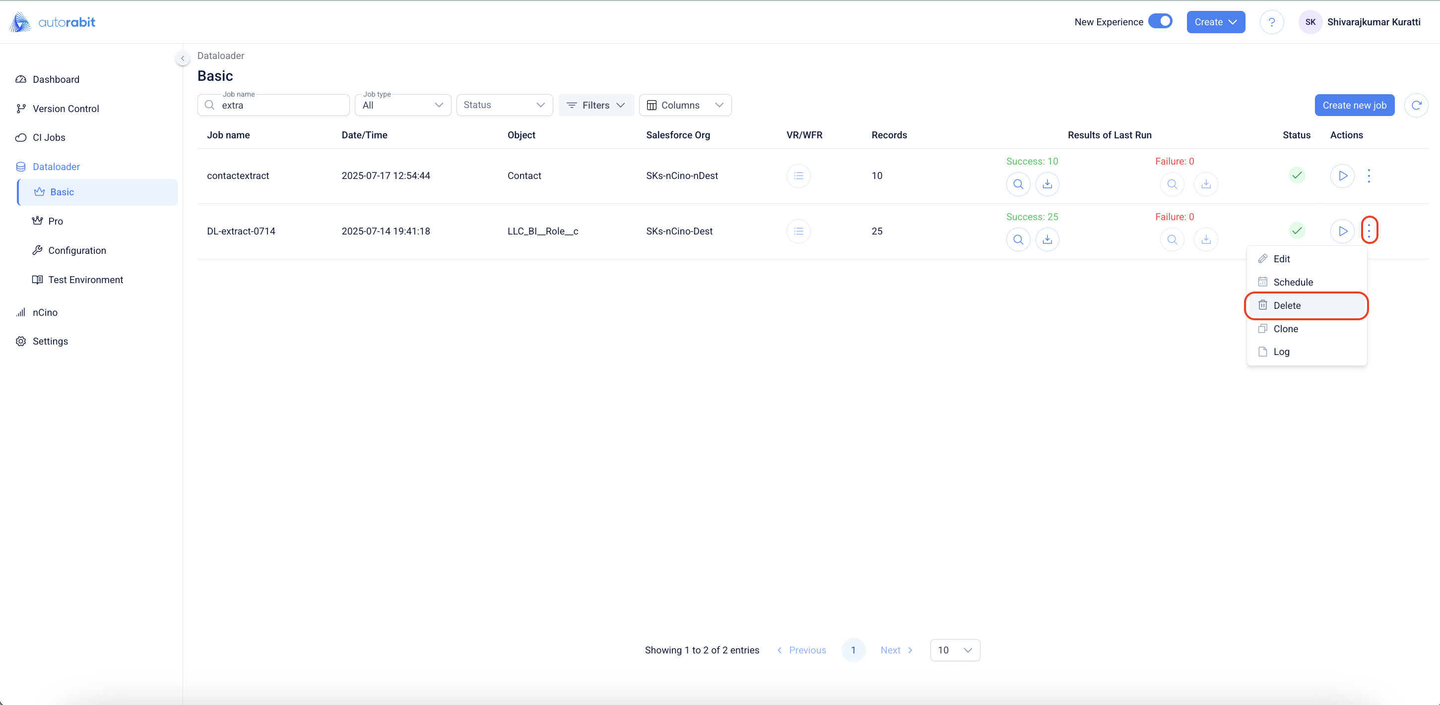This screenshot has height=705, width=1440.
Task: Click the Create new job button
Action: point(1354,105)
